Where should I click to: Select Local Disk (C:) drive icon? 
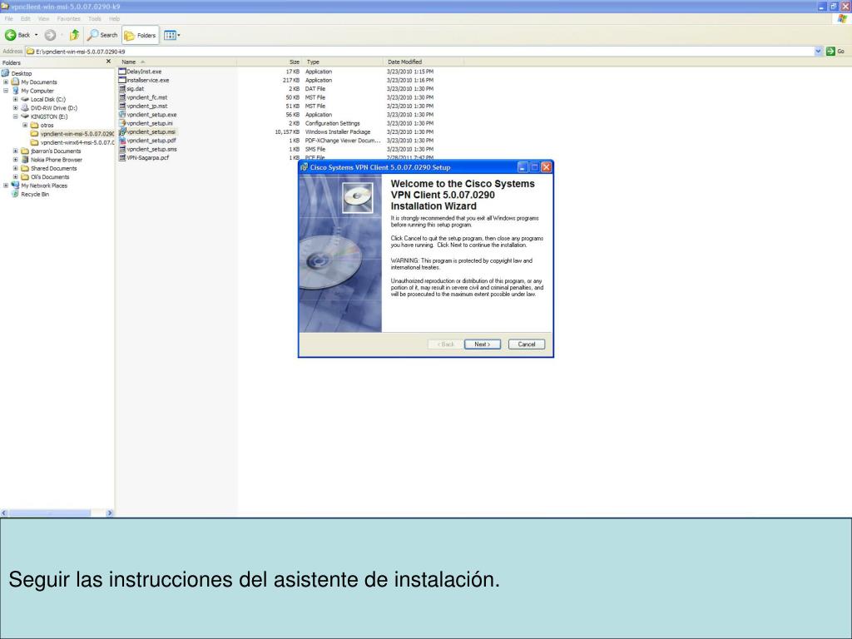[25, 100]
